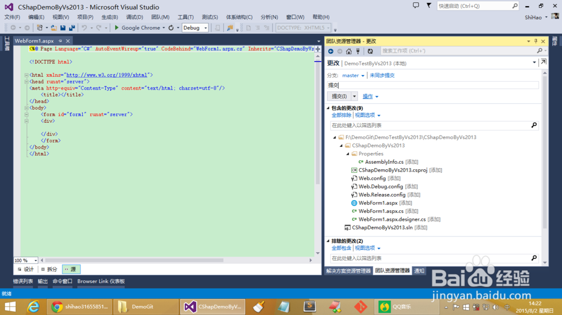Switch to 解决方案资源管理器 tab

348,271
